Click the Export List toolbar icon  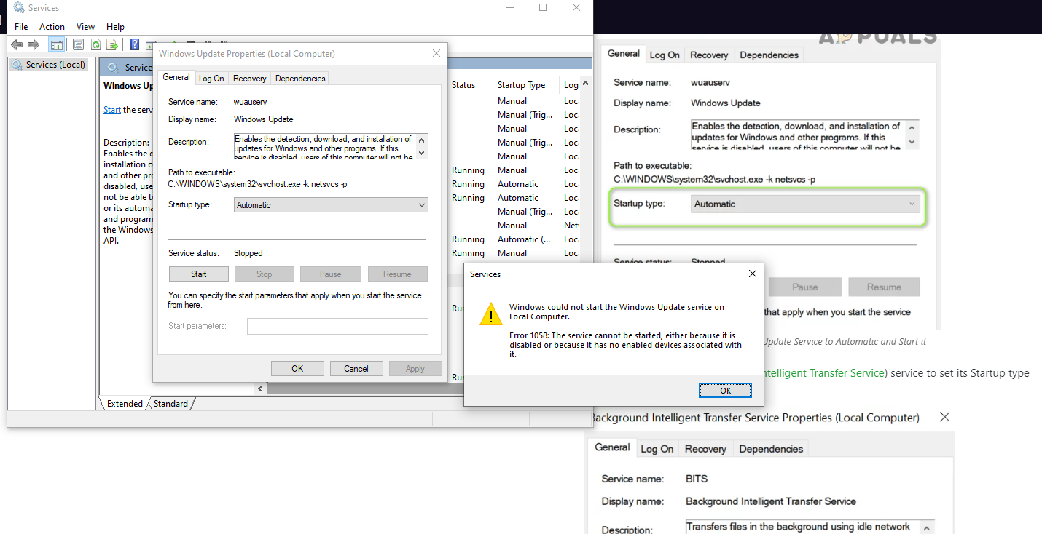point(112,45)
